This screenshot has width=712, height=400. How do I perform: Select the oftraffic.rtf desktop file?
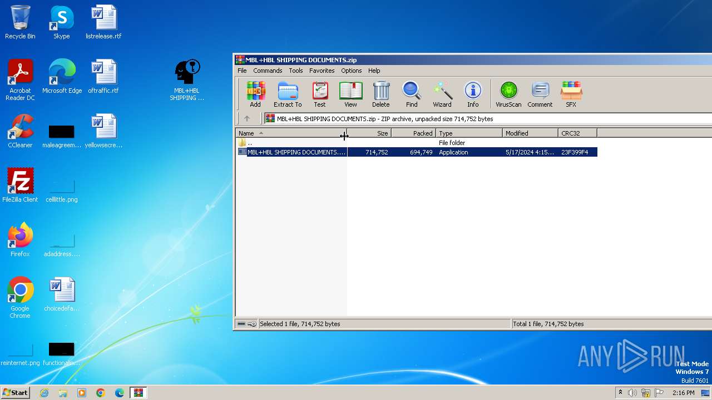click(103, 77)
